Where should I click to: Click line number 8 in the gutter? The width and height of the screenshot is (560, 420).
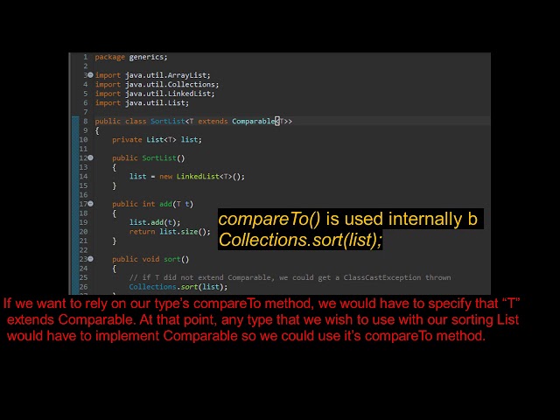pos(86,121)
